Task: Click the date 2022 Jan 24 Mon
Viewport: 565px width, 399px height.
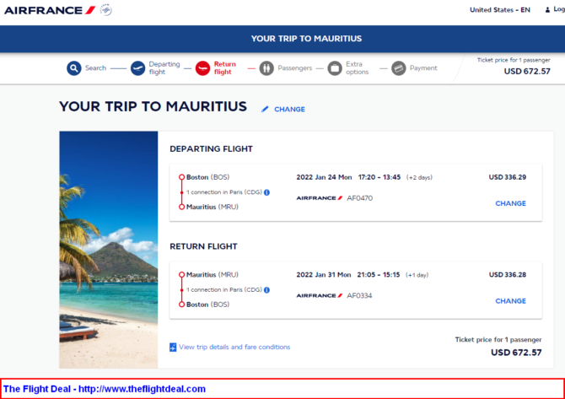Action: click(324, 177)
